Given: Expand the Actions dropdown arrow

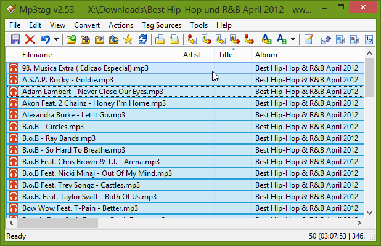Looking at the screenshot, I should [x=293, y=39].
